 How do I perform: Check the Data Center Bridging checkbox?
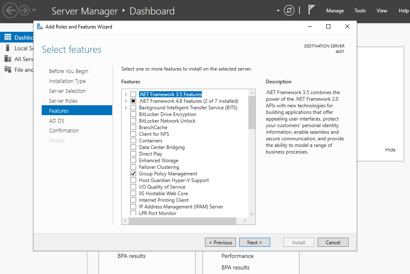(x=133, y=147)
